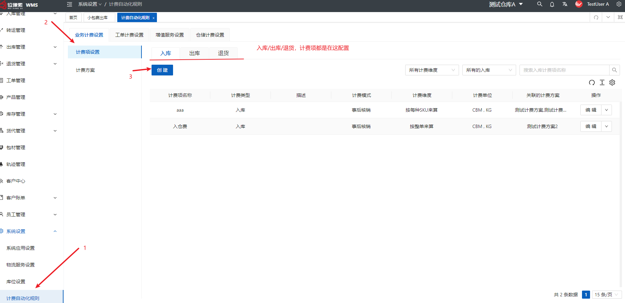Open global search magnifier icon in header
Viewport: 625px width, 303px height.
click(x=540, y=4)
